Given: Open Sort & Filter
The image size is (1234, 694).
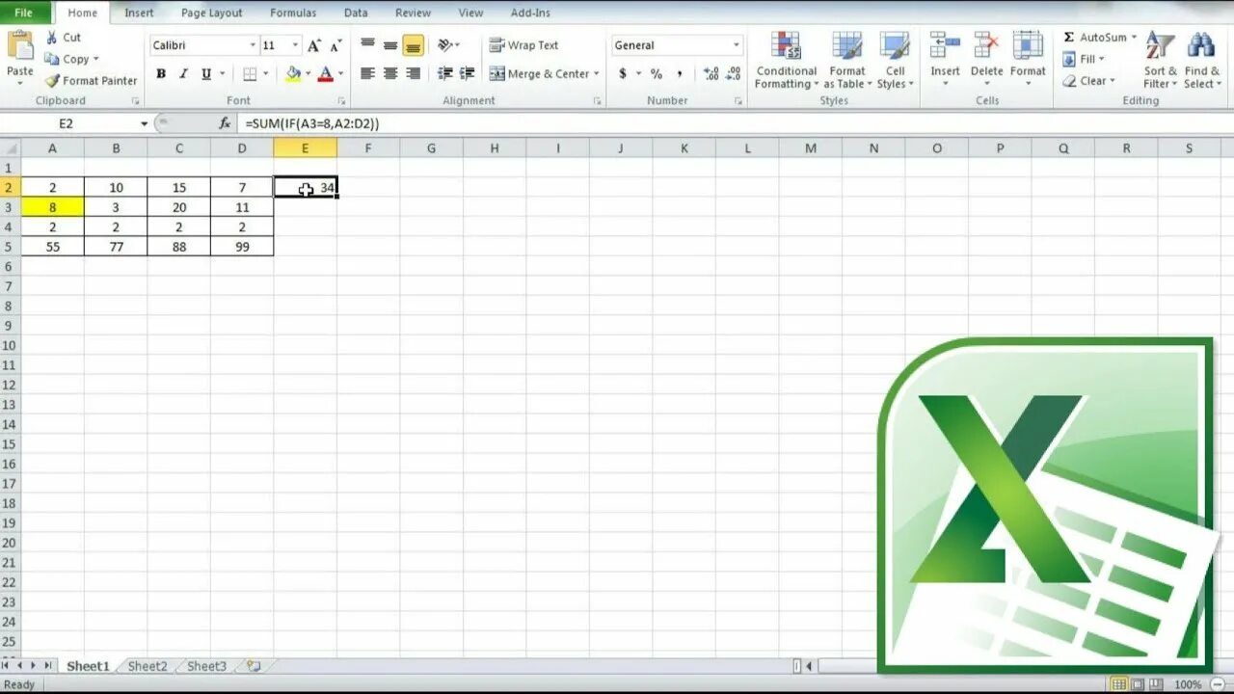Looking at the screenshot, I should [1160, 60].
